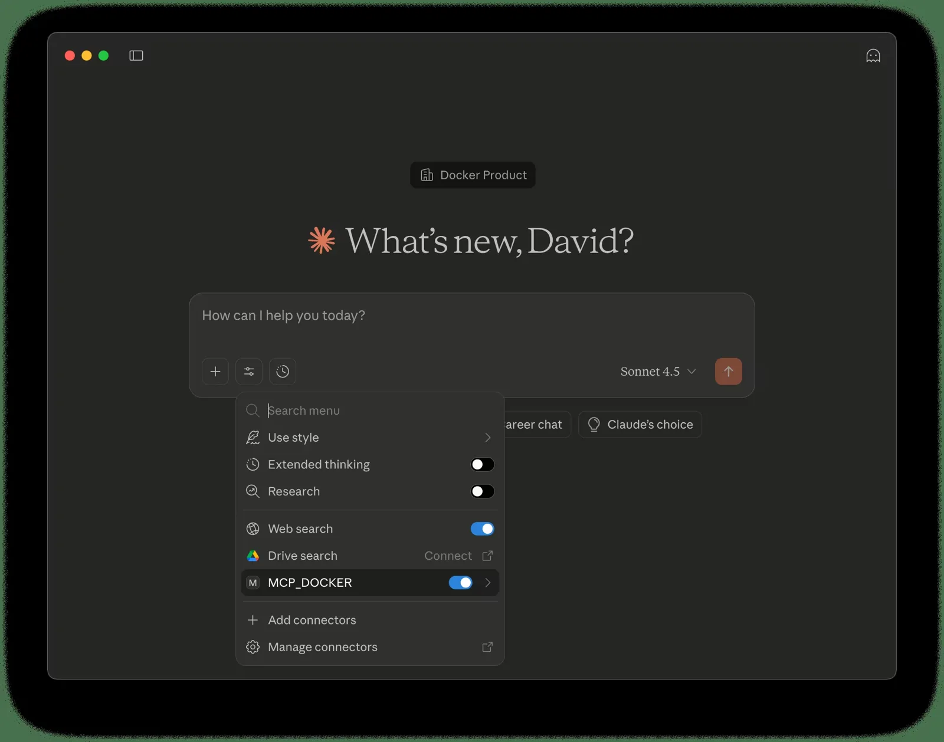Screen dimensions: 944x742
Task: Click the magnifier icon in search menu
Action: (x=253, y=411)
